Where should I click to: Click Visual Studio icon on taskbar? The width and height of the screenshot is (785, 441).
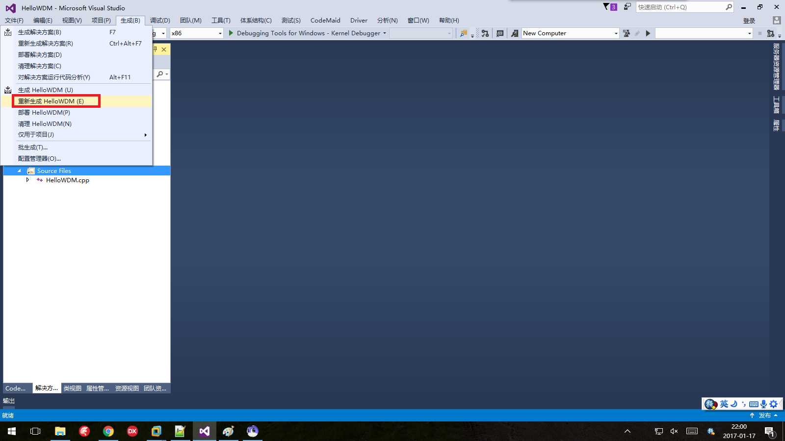[204, 431]
